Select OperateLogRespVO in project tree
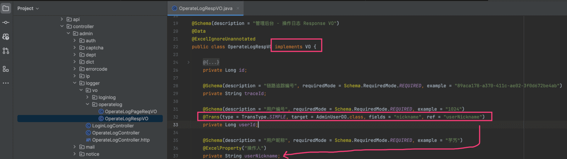 click(126, 119)
